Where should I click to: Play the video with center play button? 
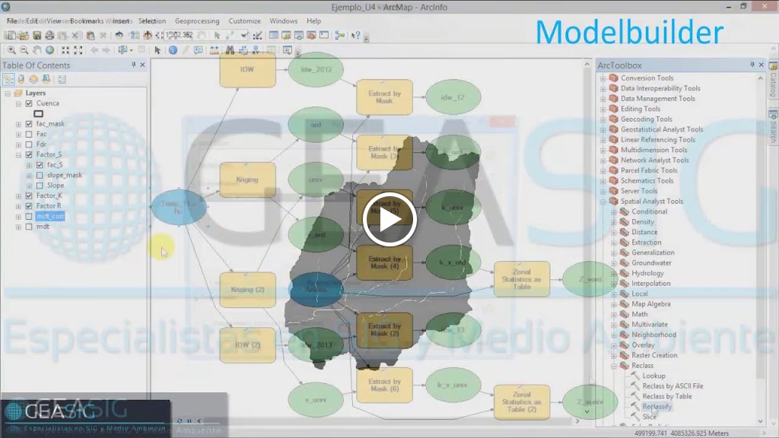pyautogui.click(x=389, y=219)
